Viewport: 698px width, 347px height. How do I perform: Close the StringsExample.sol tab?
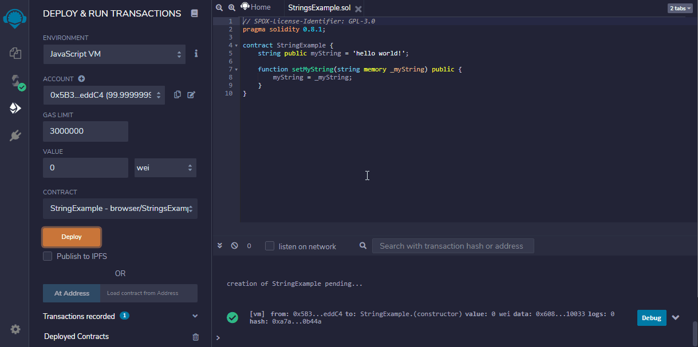(358, 9)
